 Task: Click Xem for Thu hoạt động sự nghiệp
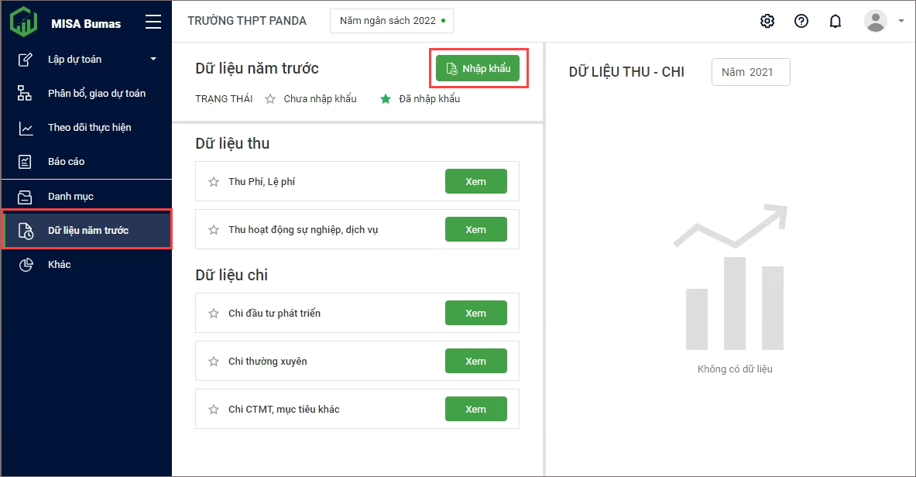pos(475,230)
